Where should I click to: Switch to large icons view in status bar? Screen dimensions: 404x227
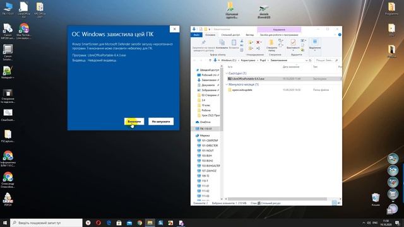pos(339,203)
